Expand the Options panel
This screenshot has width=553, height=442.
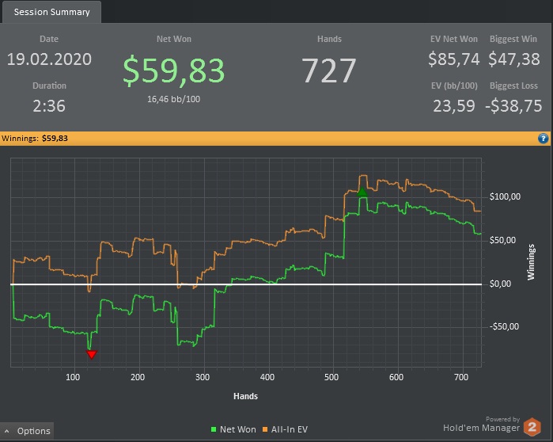(27, 431)
